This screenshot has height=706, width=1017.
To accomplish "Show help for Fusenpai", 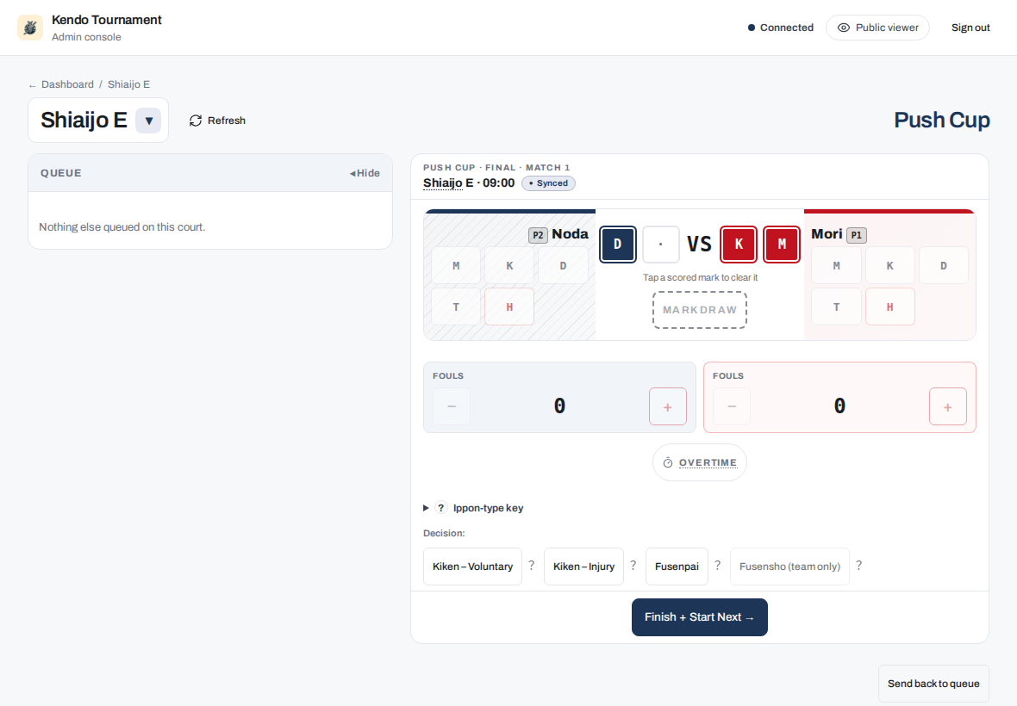I will click(x=717, y=566).
